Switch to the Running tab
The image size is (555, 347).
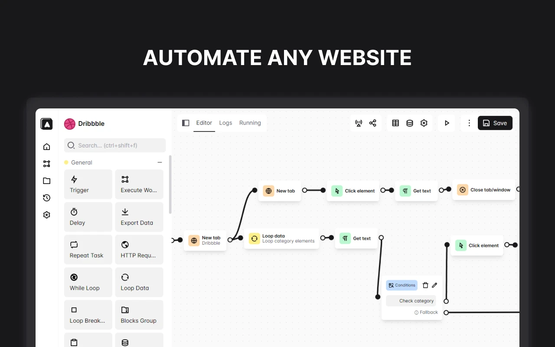click(x=250, y=123)
